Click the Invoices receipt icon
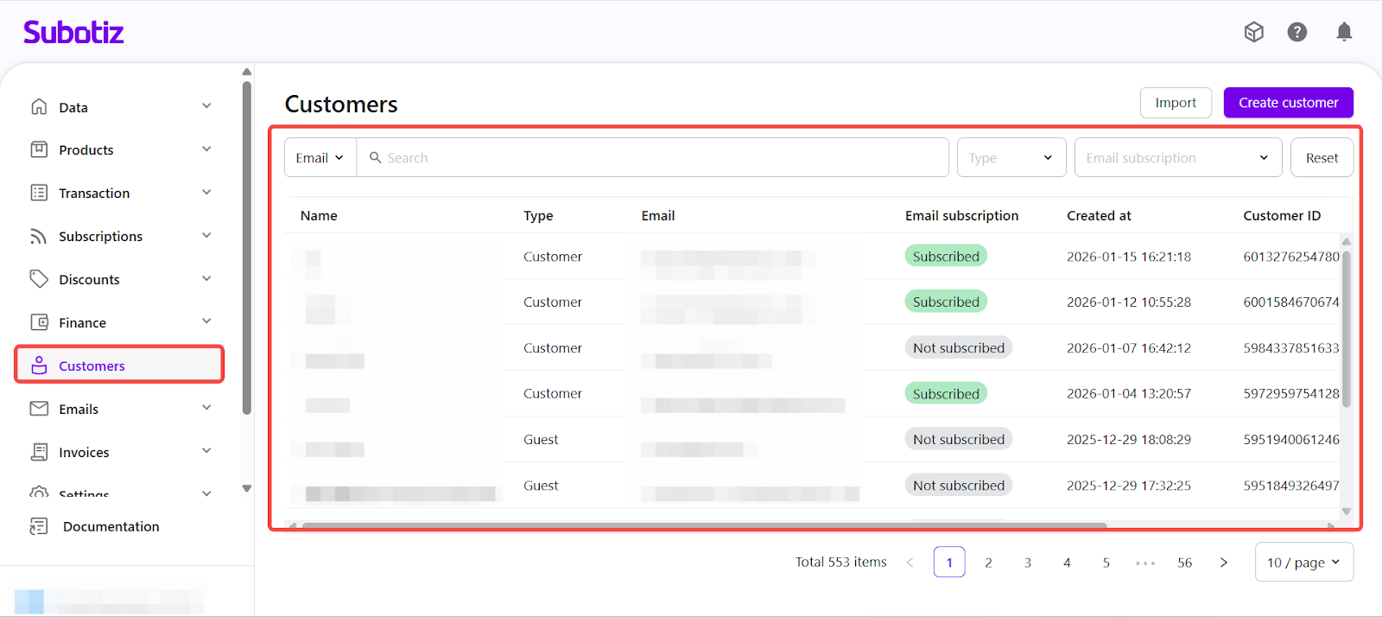 pos(39,451)
